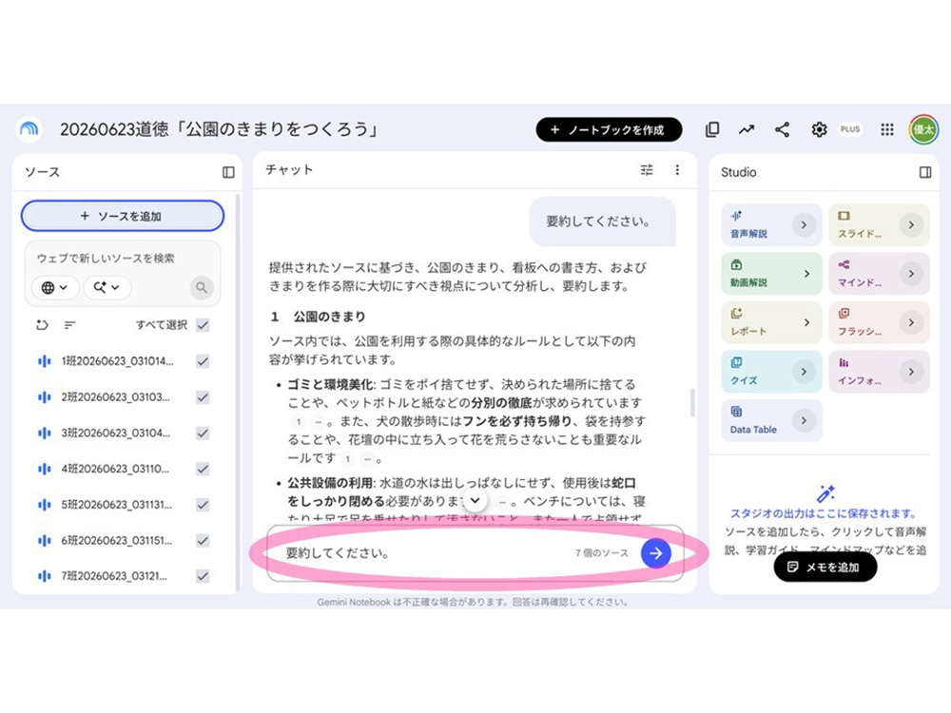Open the settings gear icon
This screenshot has height=713, width=951.
click(x=819, y=129)
